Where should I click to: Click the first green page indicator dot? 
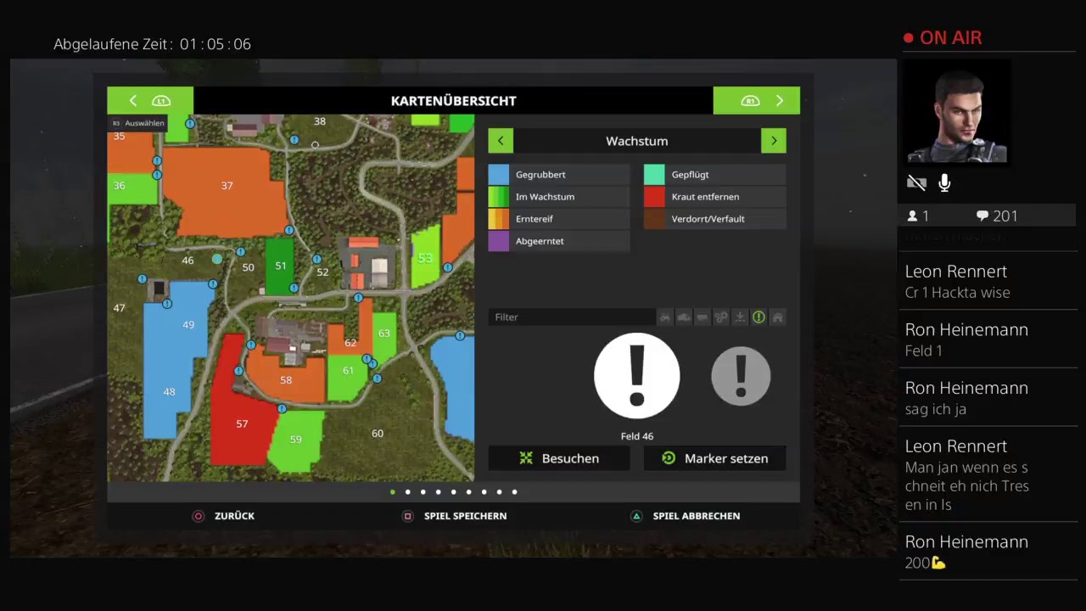[392, 492]
